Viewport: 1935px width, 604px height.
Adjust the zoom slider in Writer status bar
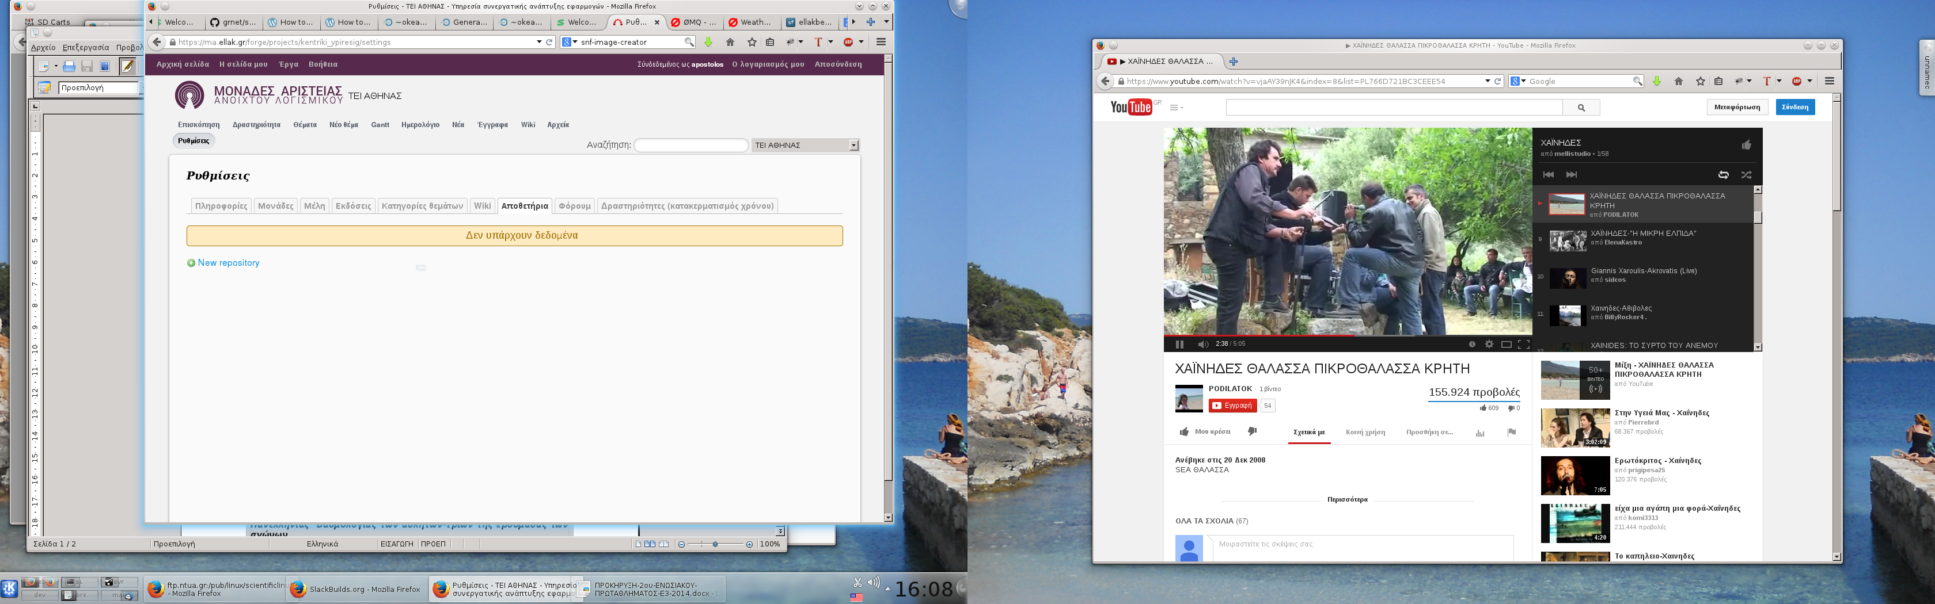coord(715,544)
